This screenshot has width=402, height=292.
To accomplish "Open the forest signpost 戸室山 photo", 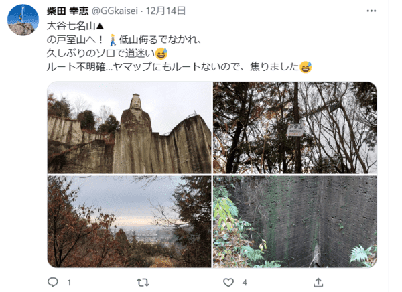I will pos(295,128).
